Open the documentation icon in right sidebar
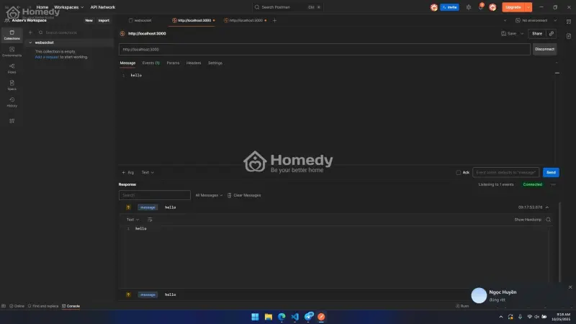This screenshot has width=576, height=324. (569, 36)
